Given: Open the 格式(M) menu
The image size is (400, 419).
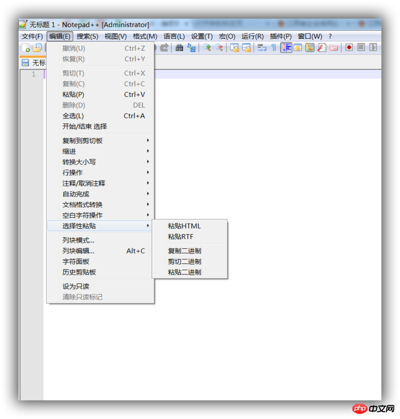Looking at the screenshot, I should 145,36.
